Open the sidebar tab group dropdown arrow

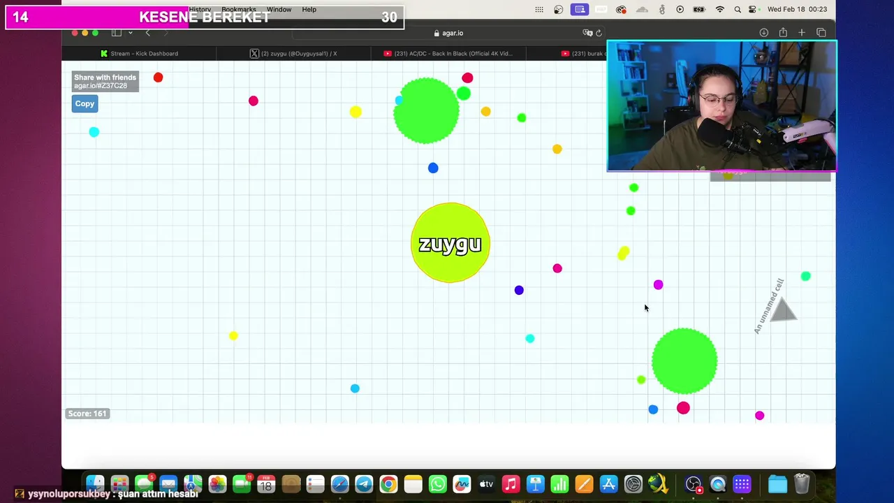point(130,33)
